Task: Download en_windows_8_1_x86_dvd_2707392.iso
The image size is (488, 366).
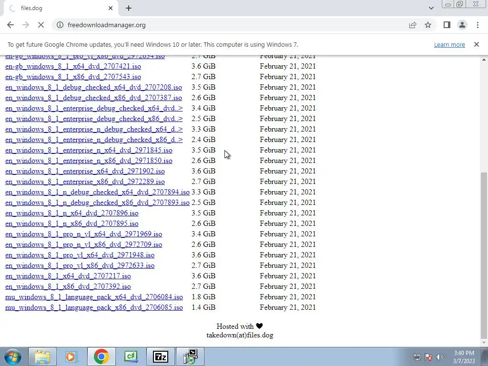Action: point(68,286)
